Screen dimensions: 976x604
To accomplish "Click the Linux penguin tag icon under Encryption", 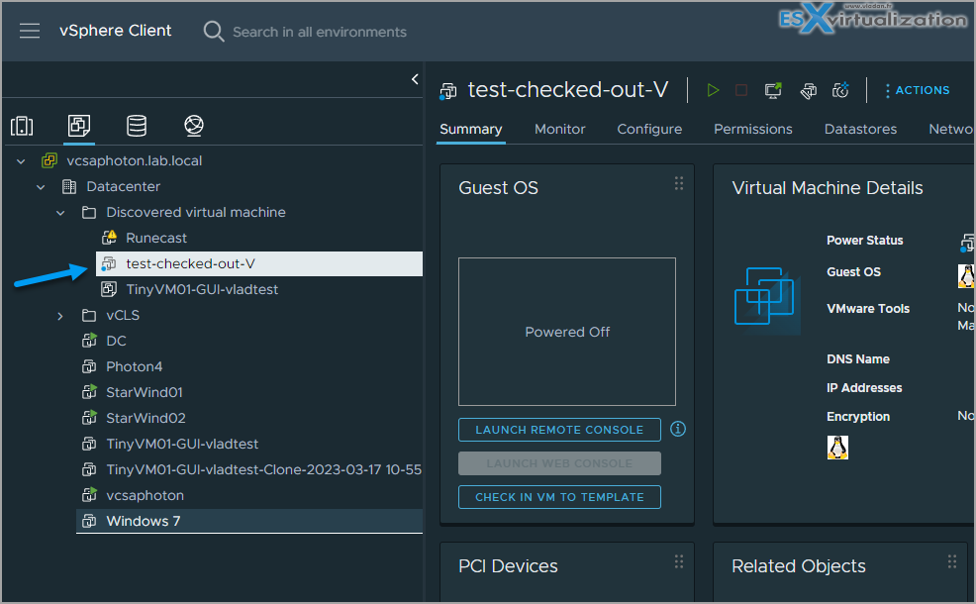I will (837, 448).
